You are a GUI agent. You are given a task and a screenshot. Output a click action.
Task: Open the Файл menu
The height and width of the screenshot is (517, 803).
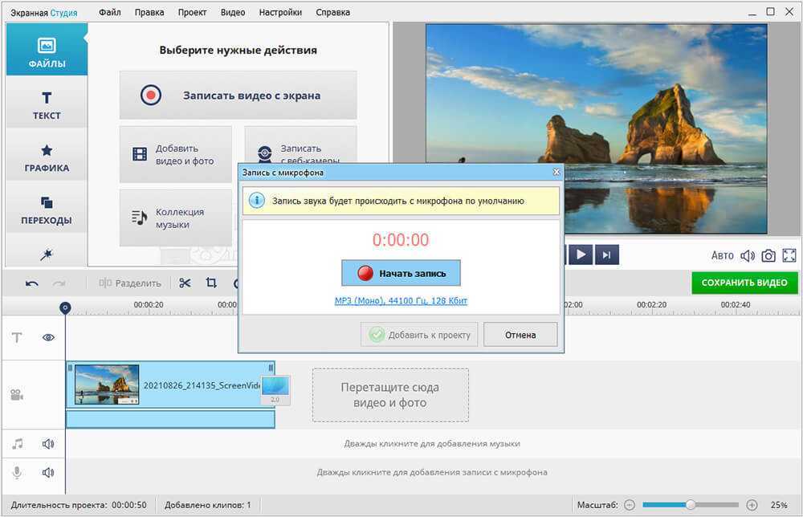(x=111, y=13)
